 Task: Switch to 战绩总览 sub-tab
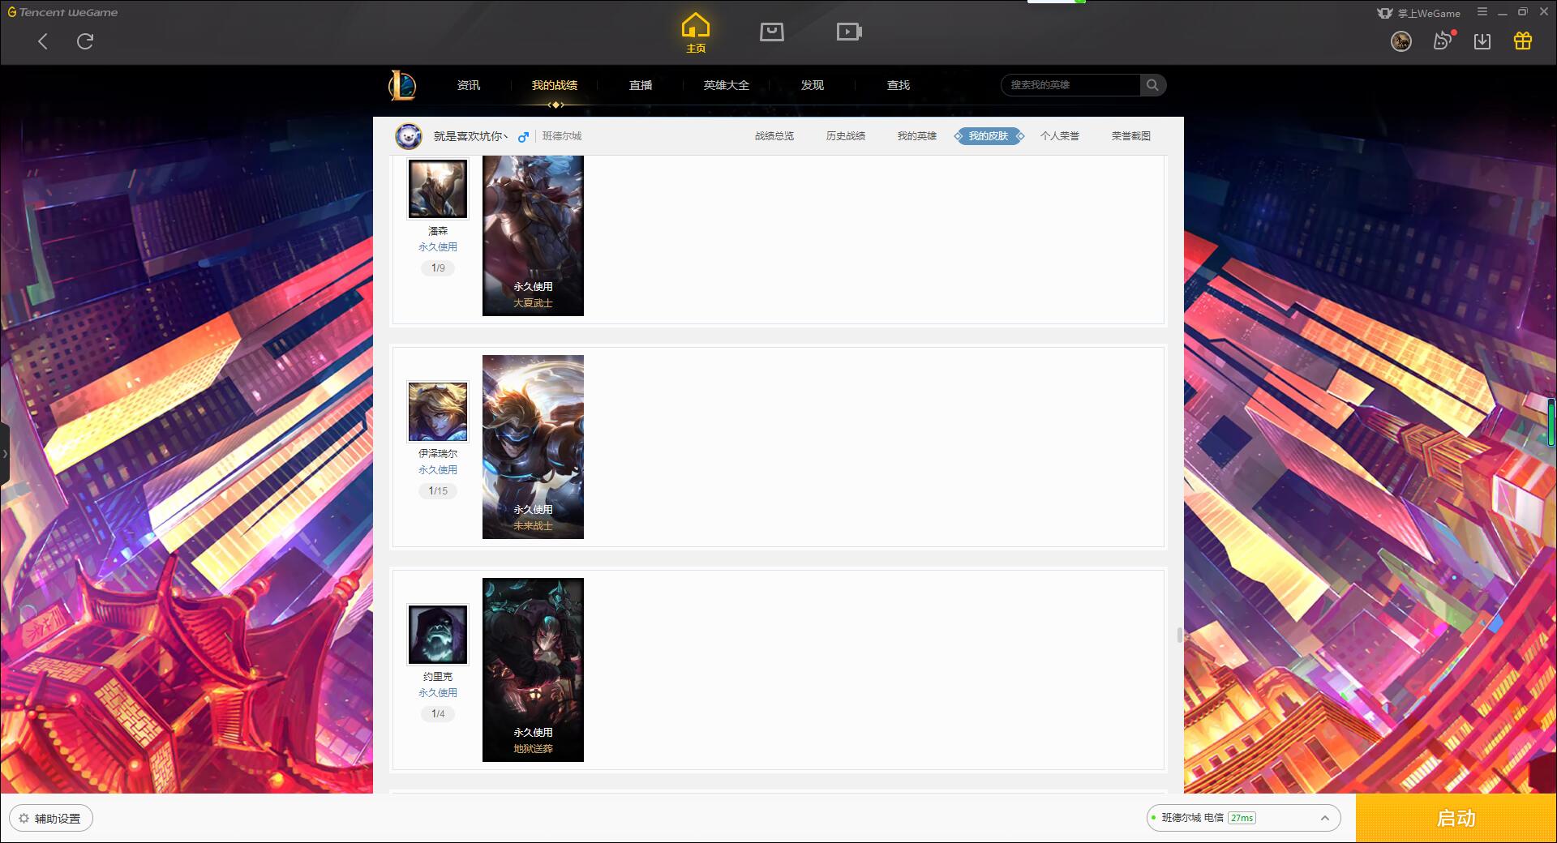tap(774, 136)
